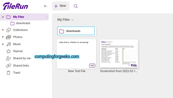This screenshot has width=173, height=98.
Task: Select My Files in the sidebar
Action: [x=19, y=17]
